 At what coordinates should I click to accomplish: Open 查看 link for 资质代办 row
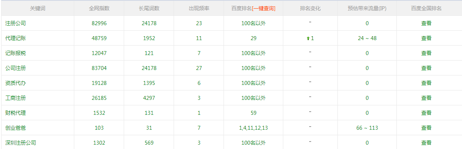point(426,83)
